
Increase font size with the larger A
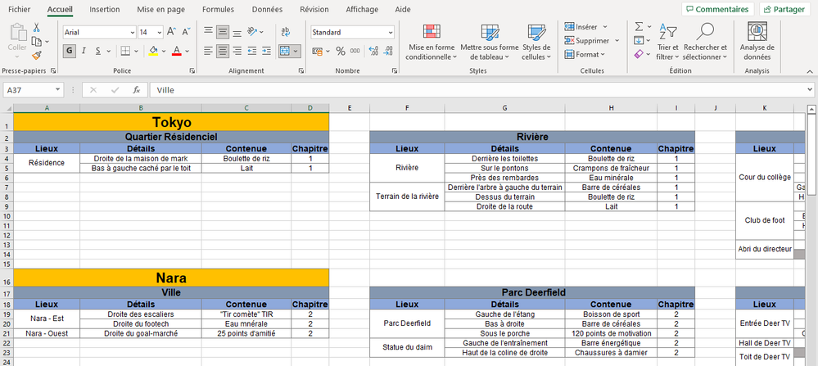(171, 32)
